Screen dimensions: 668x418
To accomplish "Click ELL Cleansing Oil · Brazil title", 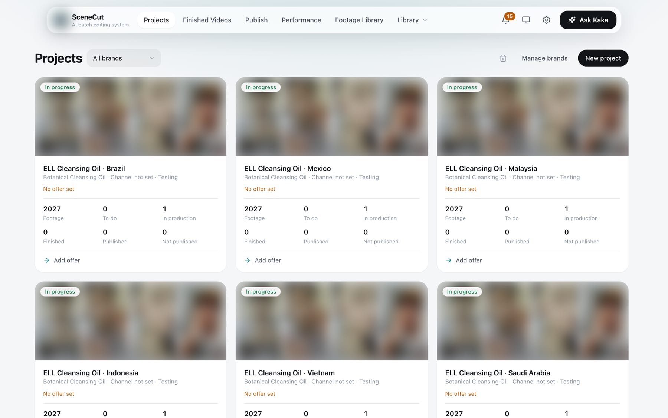I will click(x=84, y=169).
